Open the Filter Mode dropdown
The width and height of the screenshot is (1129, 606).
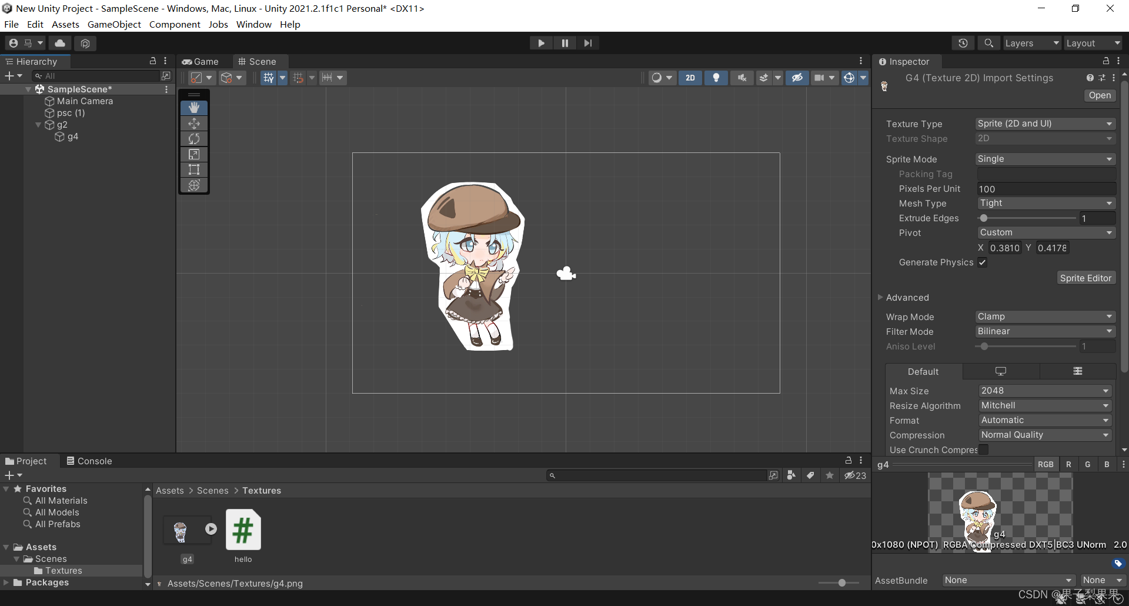click(x=1046, y=331)
